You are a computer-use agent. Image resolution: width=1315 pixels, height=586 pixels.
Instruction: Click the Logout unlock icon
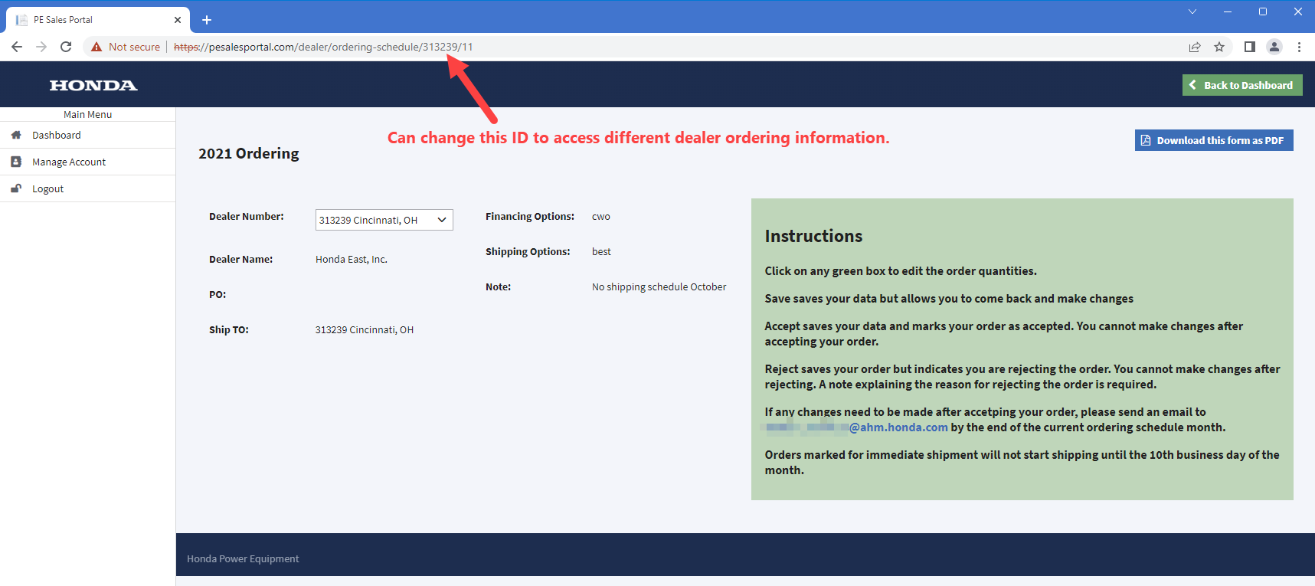pos(16,188)
